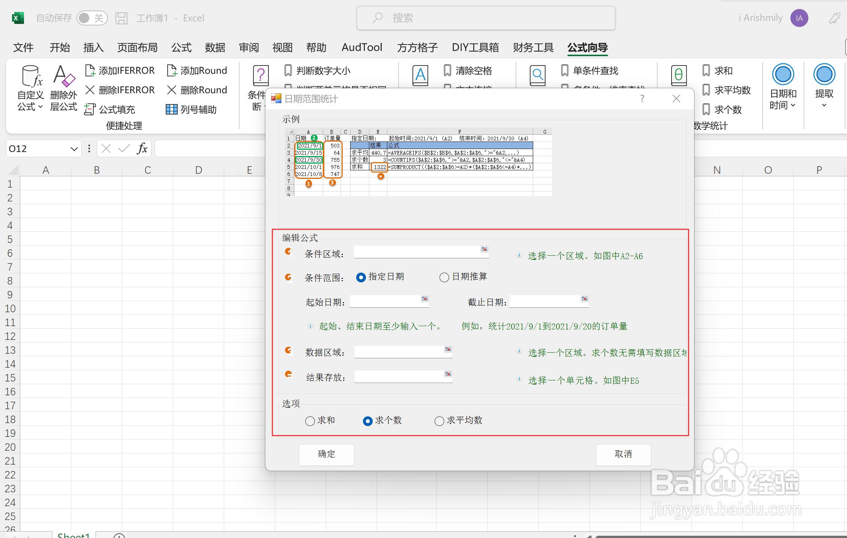Switch to the 插入 tab
The width and height of the screenshot is (847, 538).
coord(93,48)
